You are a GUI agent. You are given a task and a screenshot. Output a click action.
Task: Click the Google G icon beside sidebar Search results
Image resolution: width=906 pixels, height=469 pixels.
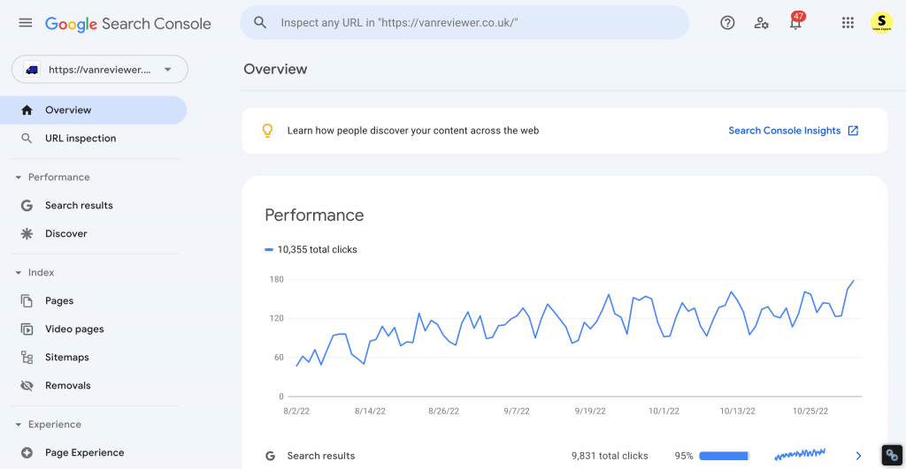click(27, 206)
